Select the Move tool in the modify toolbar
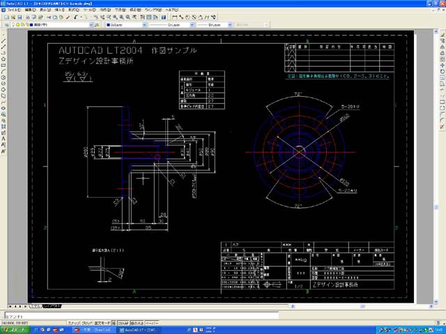Image resolution: width=446 pixels, height=334 pixels. pos(443,65)
